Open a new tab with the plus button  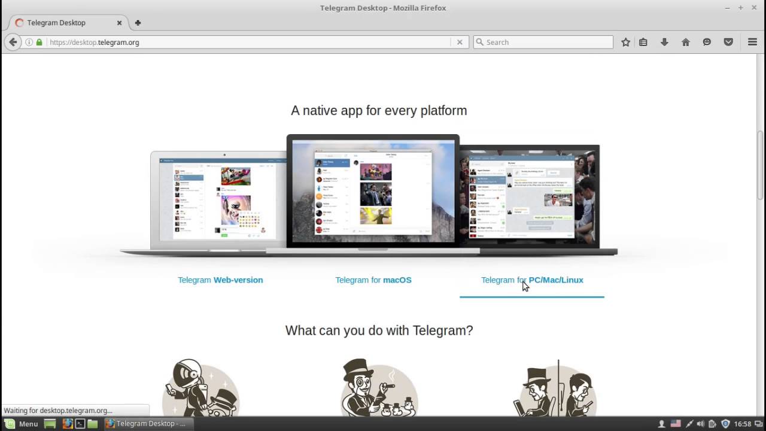tap(138, 23)
